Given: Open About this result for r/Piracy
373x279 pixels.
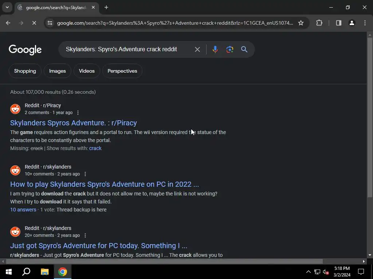Looking at the screenshot, I should coord(78,113).
